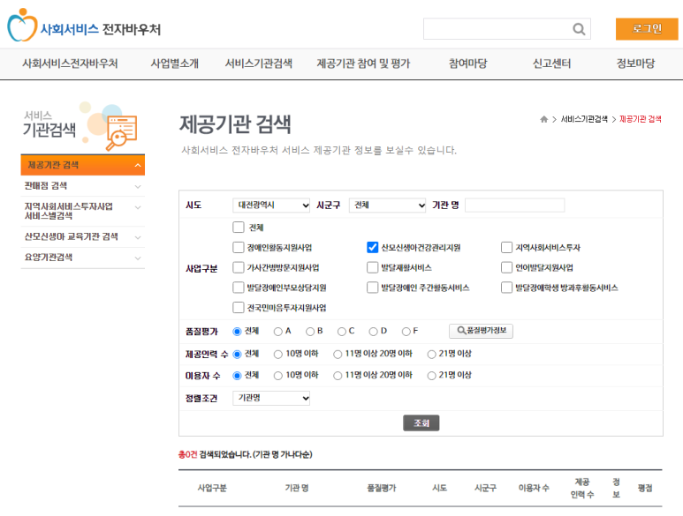The width and height of the screenshot is (683, 516).
Task: Open the 참여마당 menu
Action: point(467,64)
